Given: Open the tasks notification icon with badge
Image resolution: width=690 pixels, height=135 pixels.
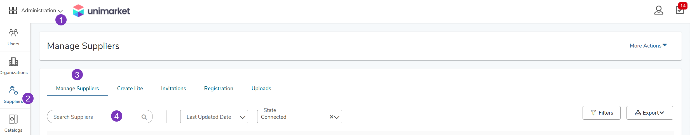Looking at the screenshot, I should click(x=680, y=10).
